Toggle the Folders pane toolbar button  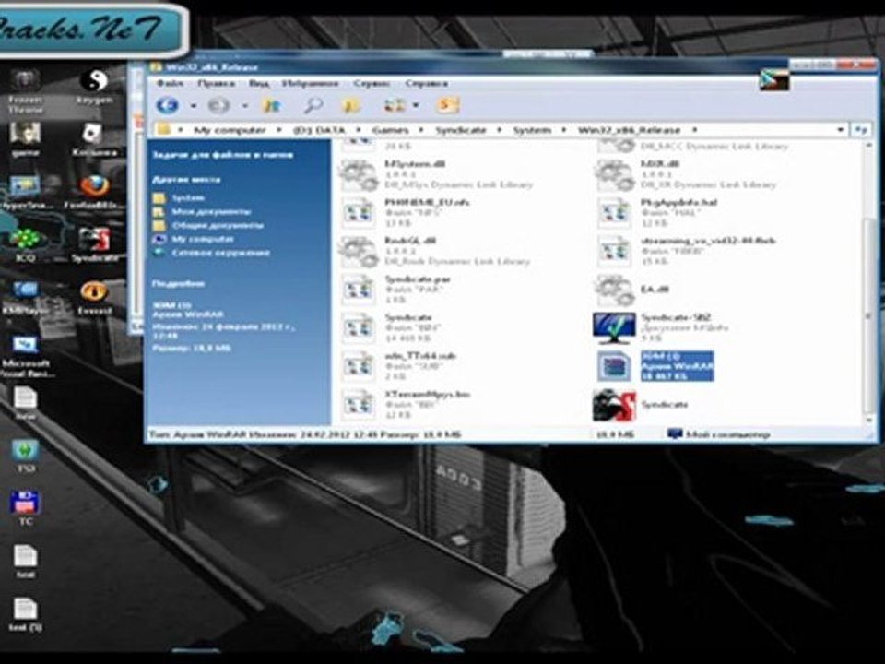click(x=350, y=105)
